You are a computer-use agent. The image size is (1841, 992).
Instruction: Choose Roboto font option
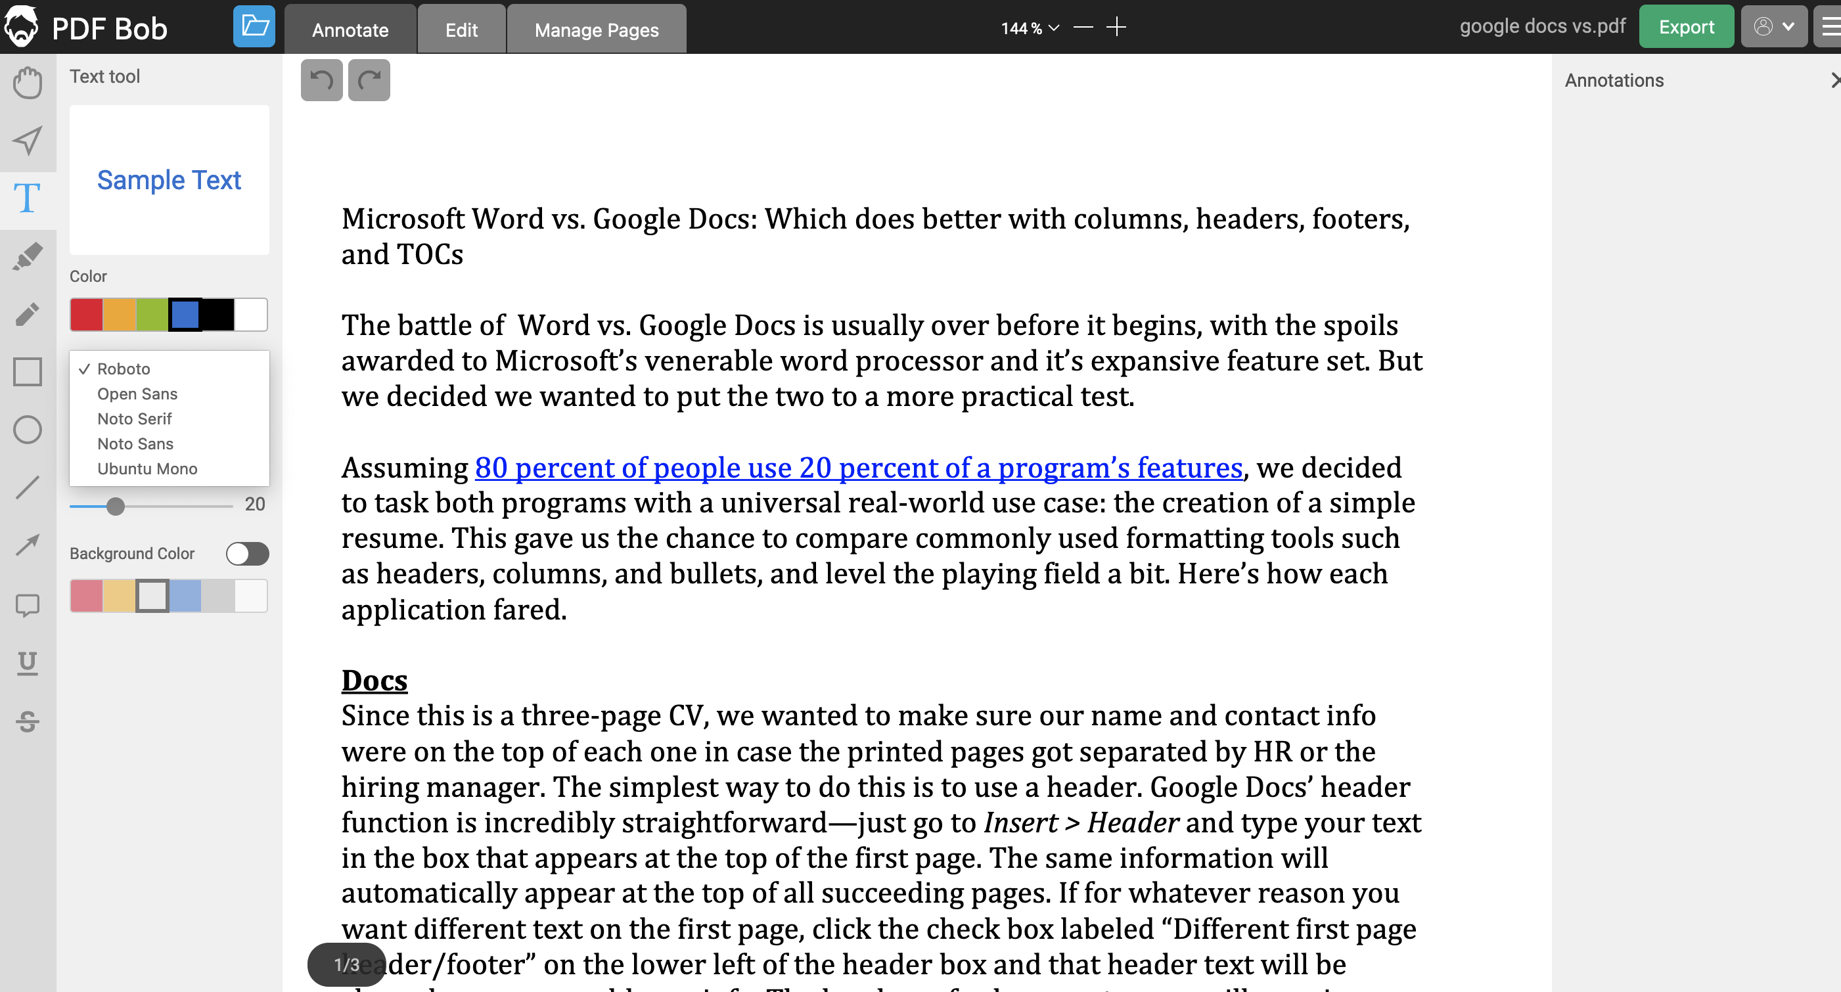coord(170,369)
